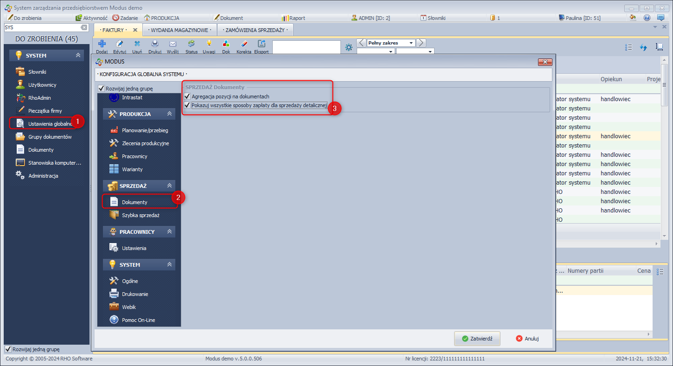Image resolution: width=673 pixels, height=366 pixels.
Task: Collapse the PRACOWNICY group header
Action: 169,231
